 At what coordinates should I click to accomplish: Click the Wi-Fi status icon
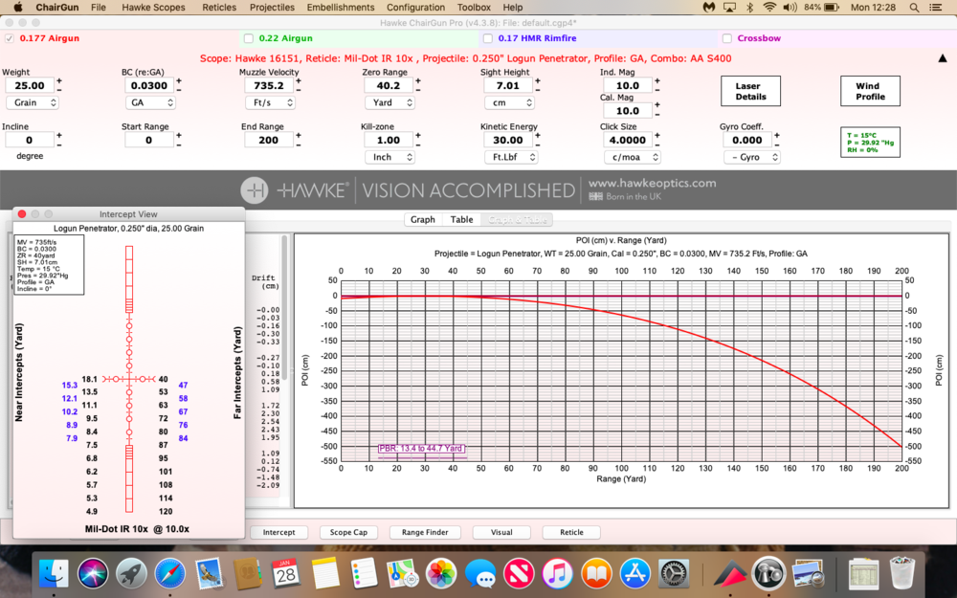769,8
